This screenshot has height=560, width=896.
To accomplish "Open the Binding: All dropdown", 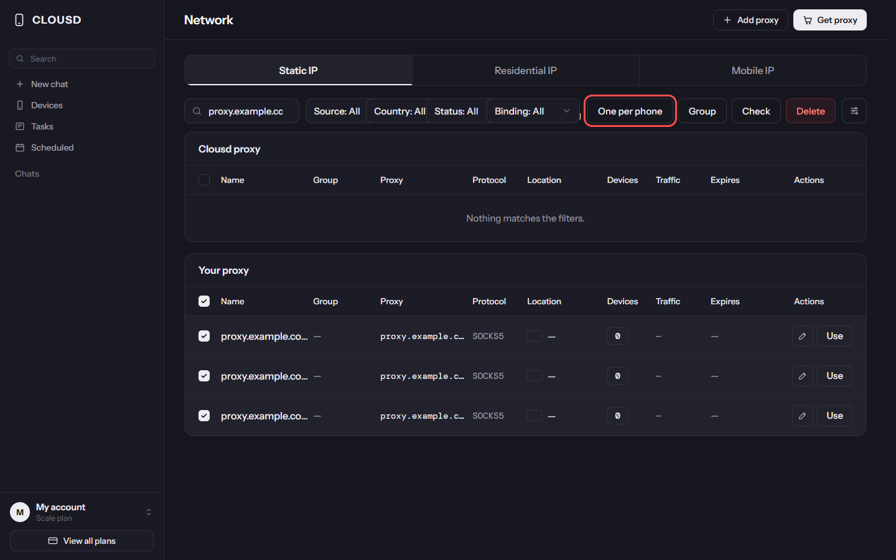I will pos(533,111).
